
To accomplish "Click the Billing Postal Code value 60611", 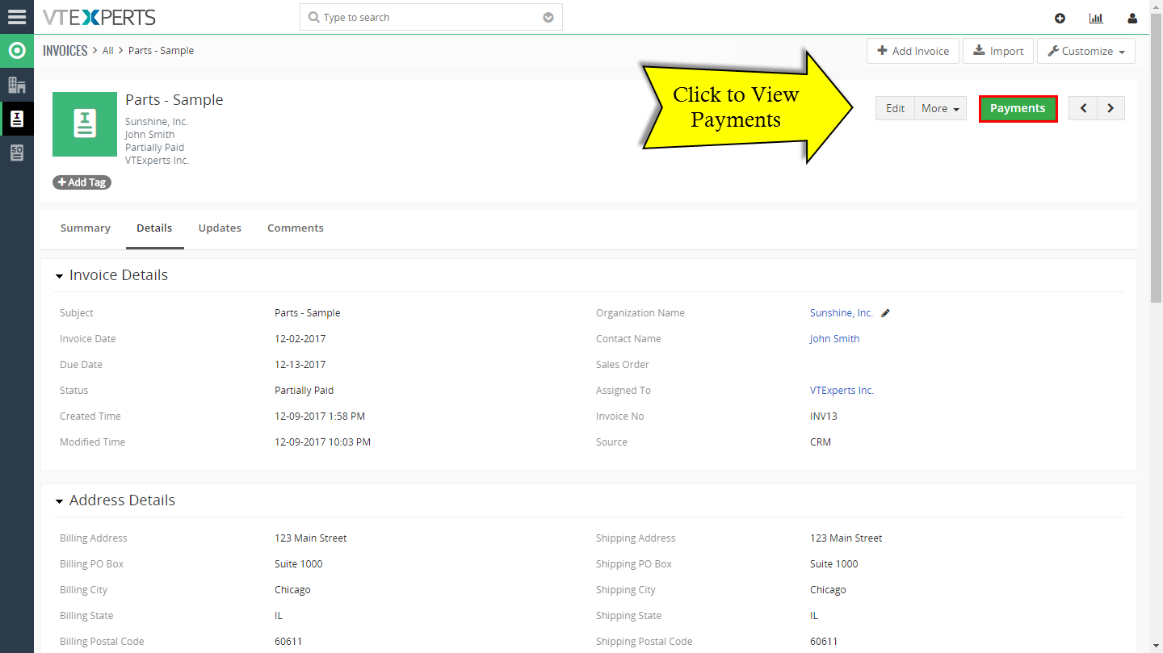I will click(288, 642).
